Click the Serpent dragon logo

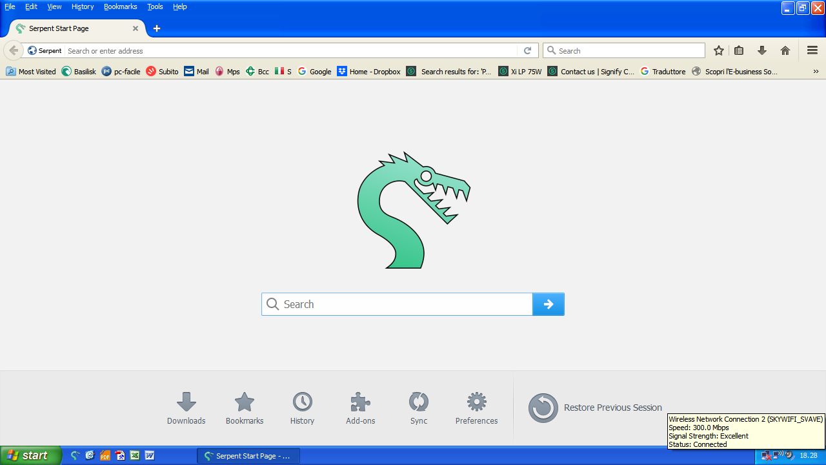[414, 211]
